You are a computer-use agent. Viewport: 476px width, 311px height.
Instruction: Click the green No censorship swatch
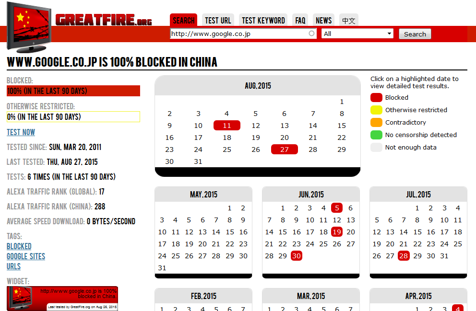pyautogui.click(x=376, y=135)
